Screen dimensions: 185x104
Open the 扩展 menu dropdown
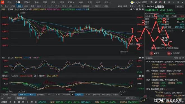tap(71, 2)
